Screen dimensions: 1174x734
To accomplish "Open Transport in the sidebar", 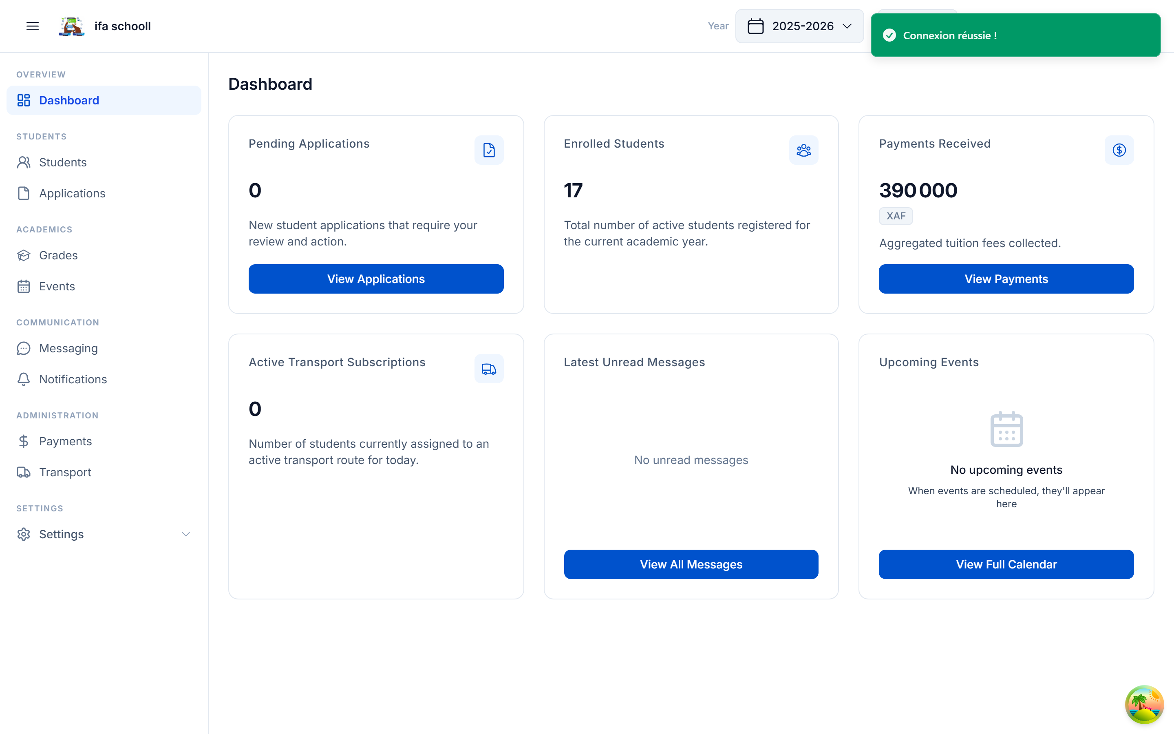I will pyautogui.click(x=65, y=472).
